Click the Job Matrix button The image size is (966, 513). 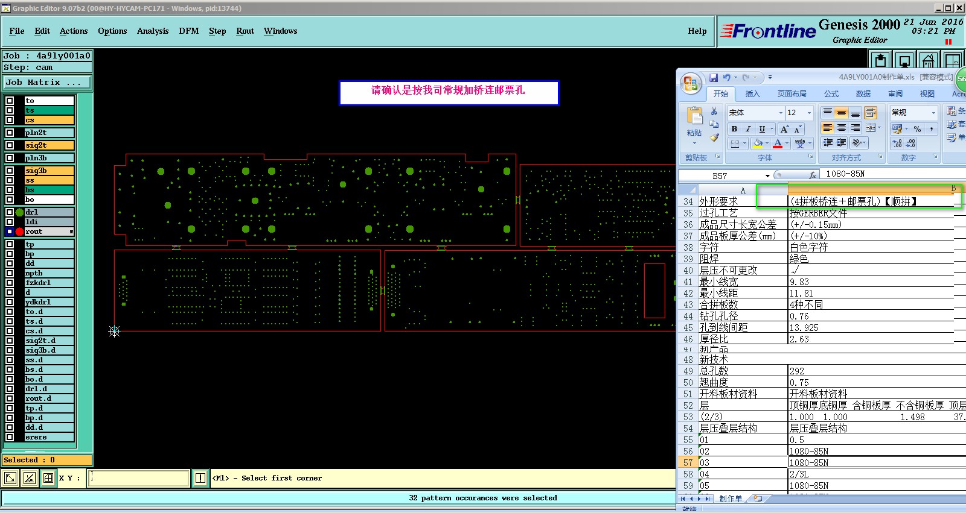(x=47, y=83)
